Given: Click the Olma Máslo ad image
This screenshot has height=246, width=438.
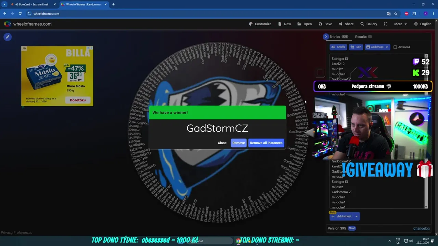Looking at the screenshot, I should click(x=44, y=77).
